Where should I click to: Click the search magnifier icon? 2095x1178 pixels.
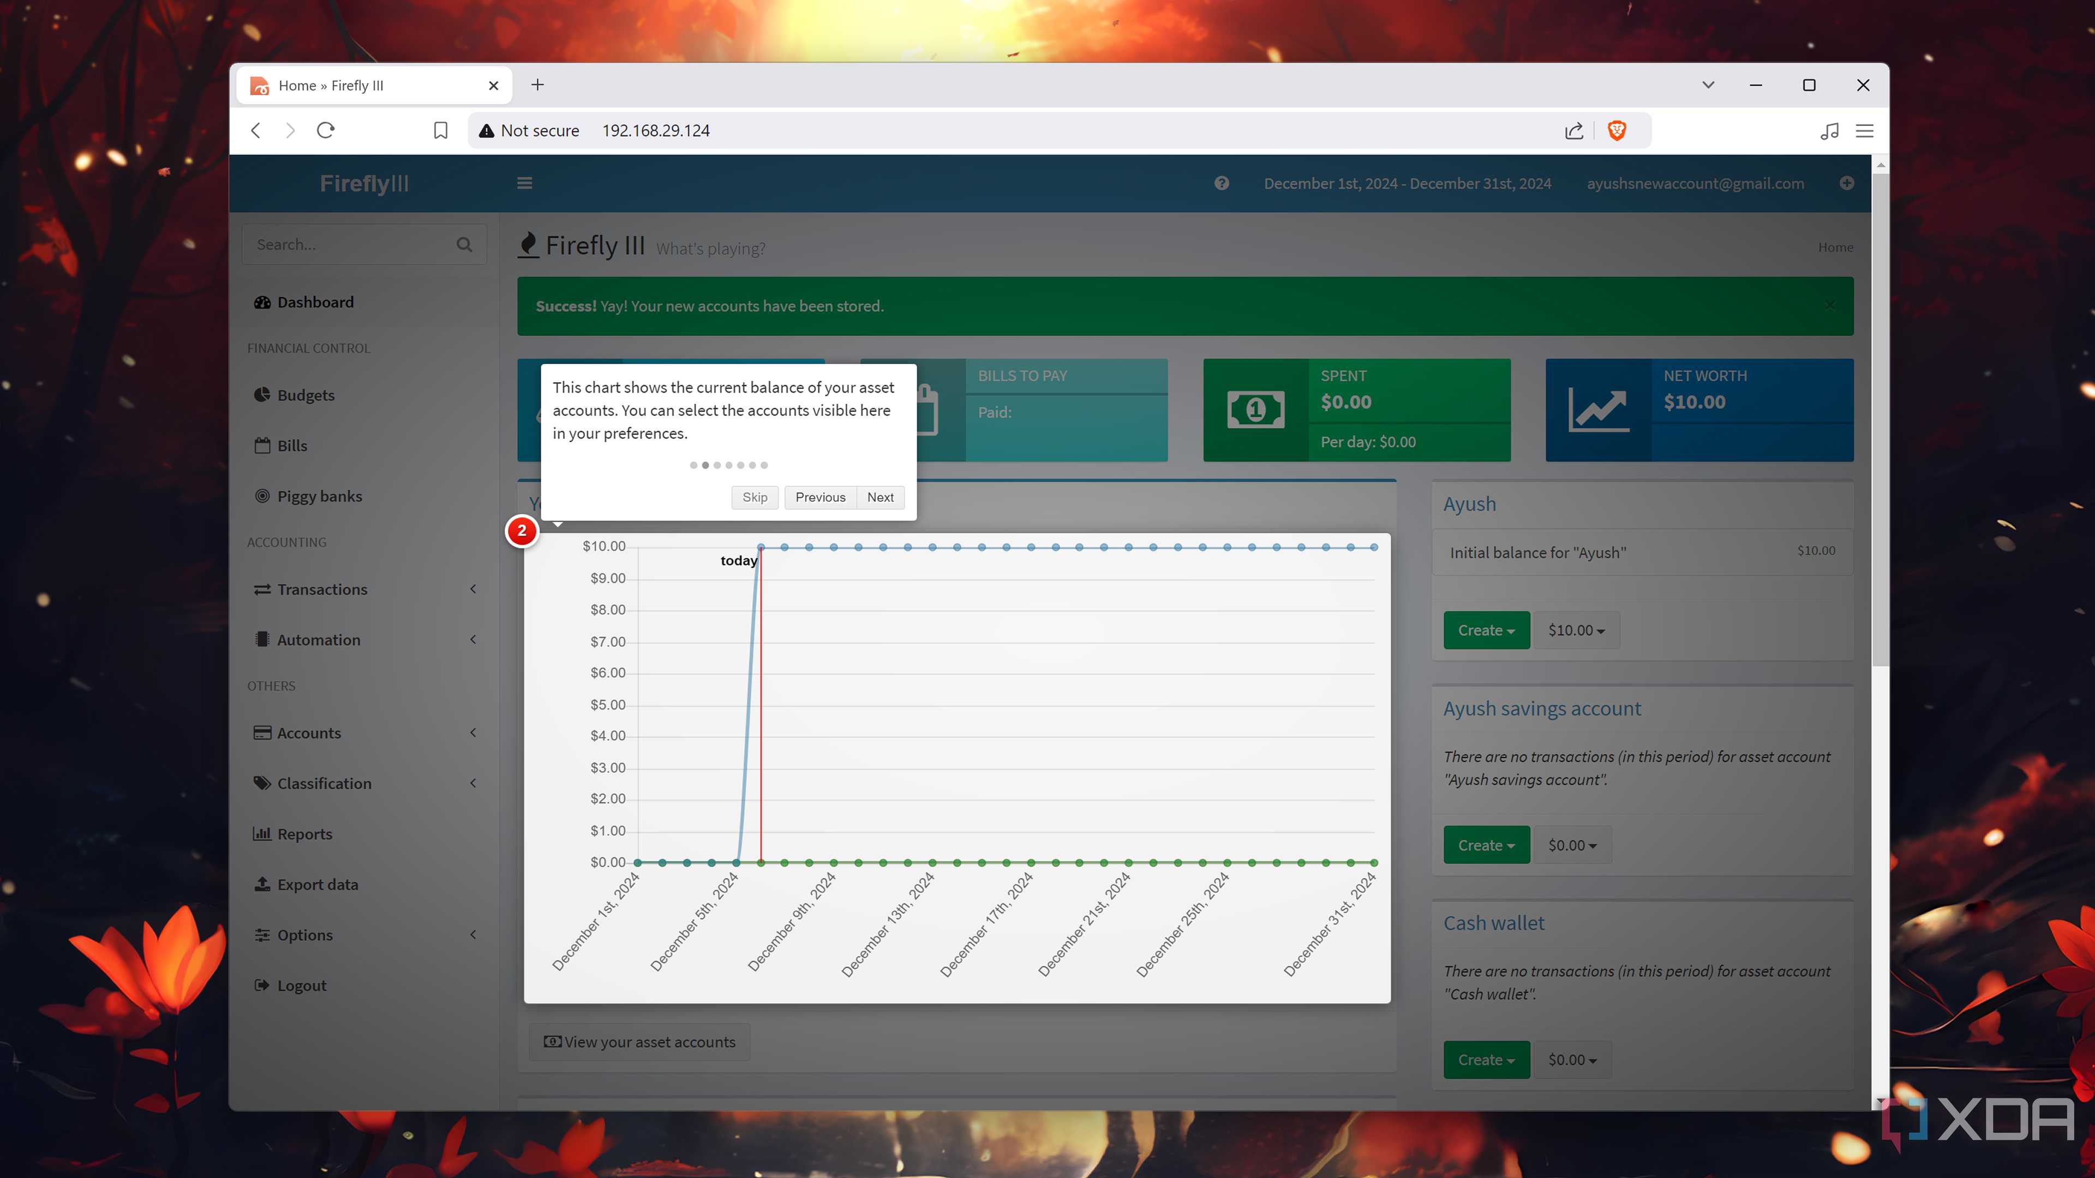pos(464,245)
